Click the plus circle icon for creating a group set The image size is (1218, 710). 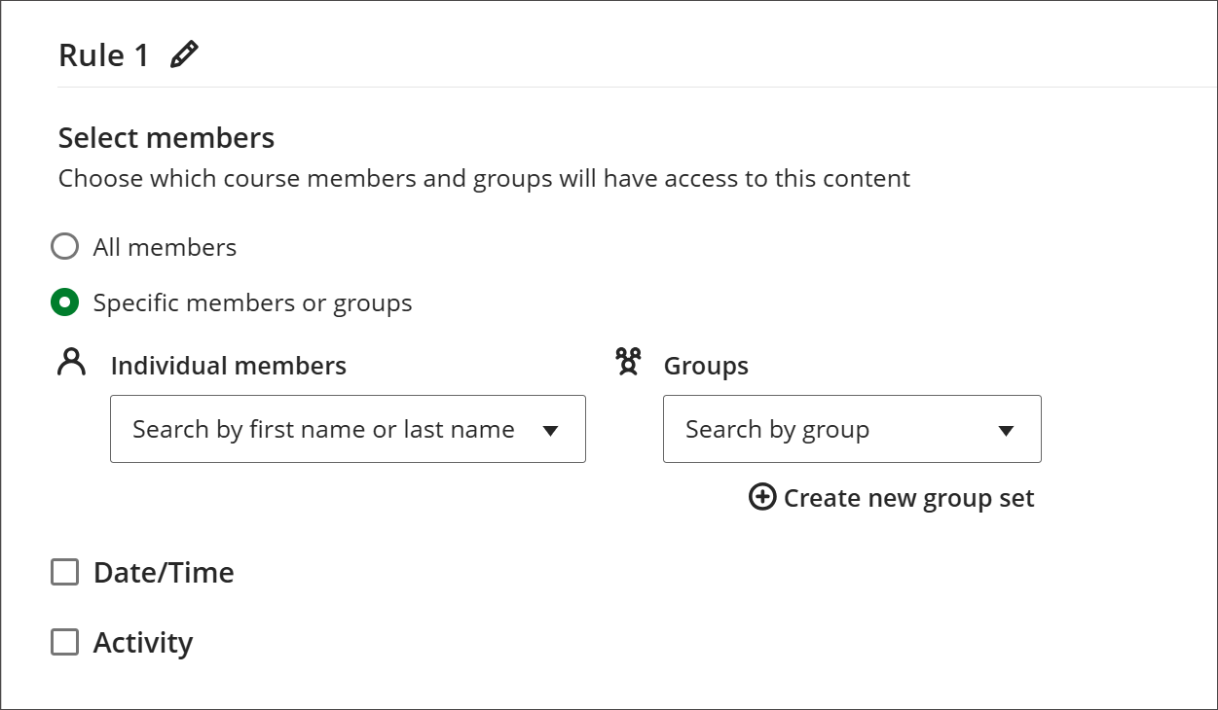[x=761, y=497]
